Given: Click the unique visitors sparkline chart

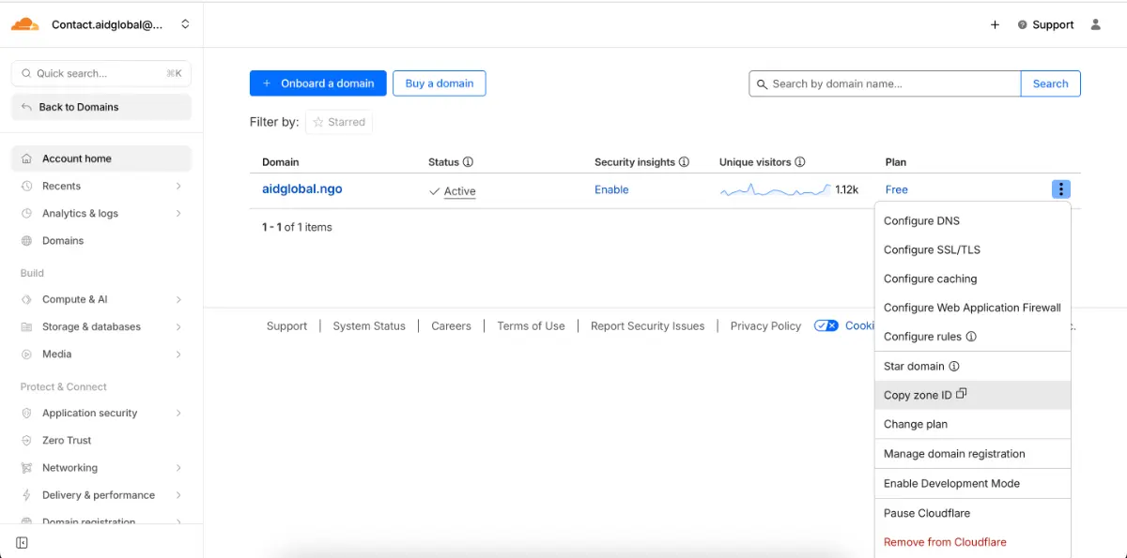Looking at the screenshot, I should [775, 190].
